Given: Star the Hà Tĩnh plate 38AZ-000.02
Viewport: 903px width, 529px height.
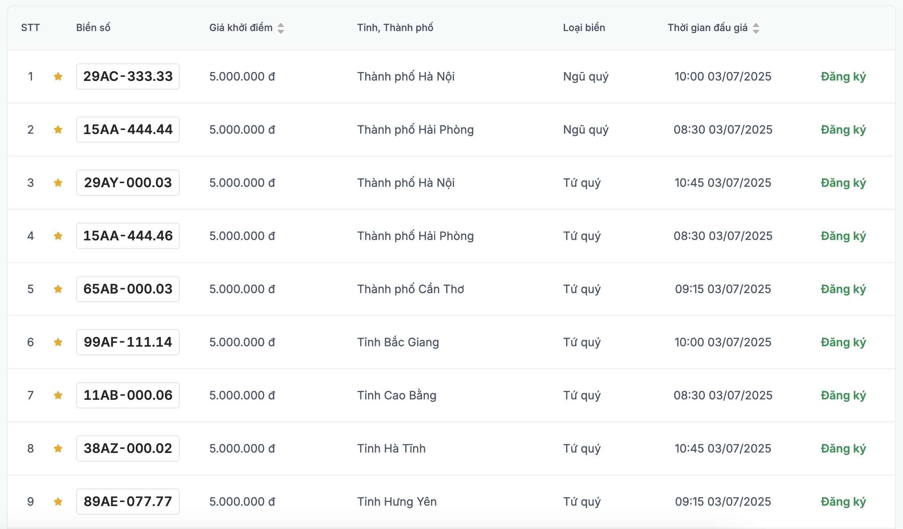Looking at the screenshot, I should 58,448.
